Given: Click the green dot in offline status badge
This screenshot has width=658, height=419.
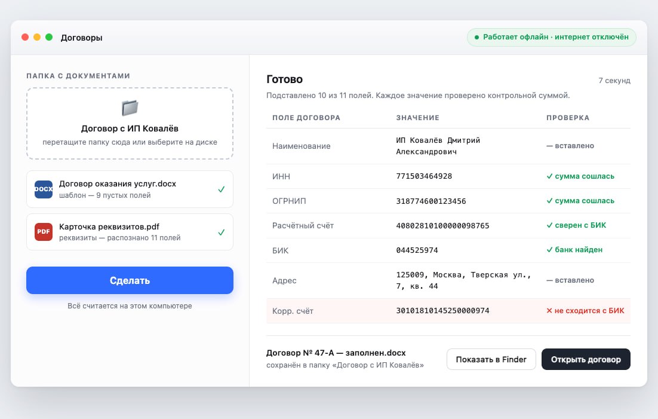Looking at the screenshot, I should pos(476,38).
